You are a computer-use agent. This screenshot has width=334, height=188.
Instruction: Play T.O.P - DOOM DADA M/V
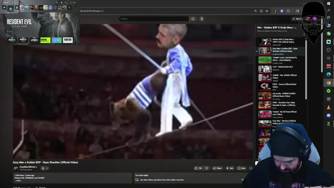pyautogui.click(x=282, y=69)
